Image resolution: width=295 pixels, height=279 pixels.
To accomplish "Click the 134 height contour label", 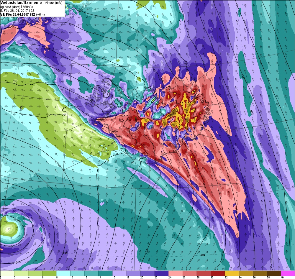I will click(226, 131).
